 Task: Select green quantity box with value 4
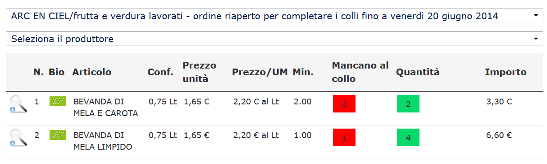408,138
